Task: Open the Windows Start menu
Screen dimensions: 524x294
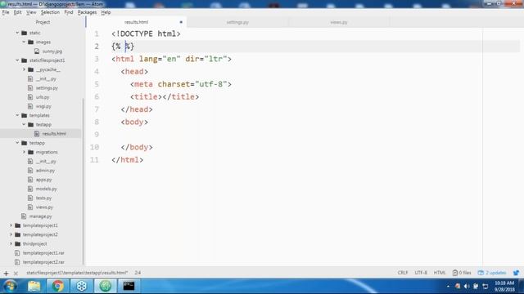Action: point(11,286)
